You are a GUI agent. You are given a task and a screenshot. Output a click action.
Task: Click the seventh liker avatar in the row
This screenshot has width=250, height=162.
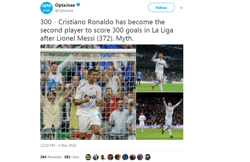click(133, 157)
